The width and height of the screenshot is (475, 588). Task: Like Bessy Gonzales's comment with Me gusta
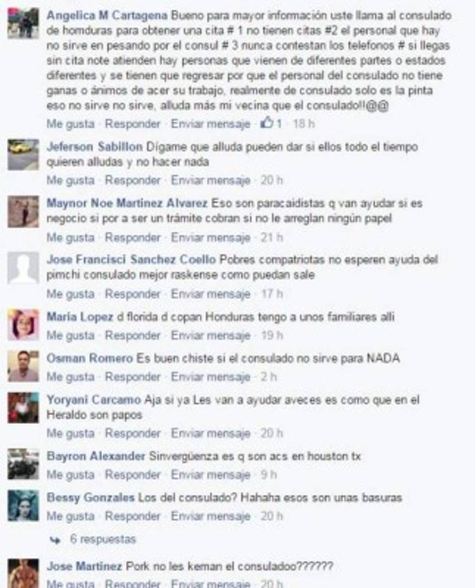click(71, 516)
